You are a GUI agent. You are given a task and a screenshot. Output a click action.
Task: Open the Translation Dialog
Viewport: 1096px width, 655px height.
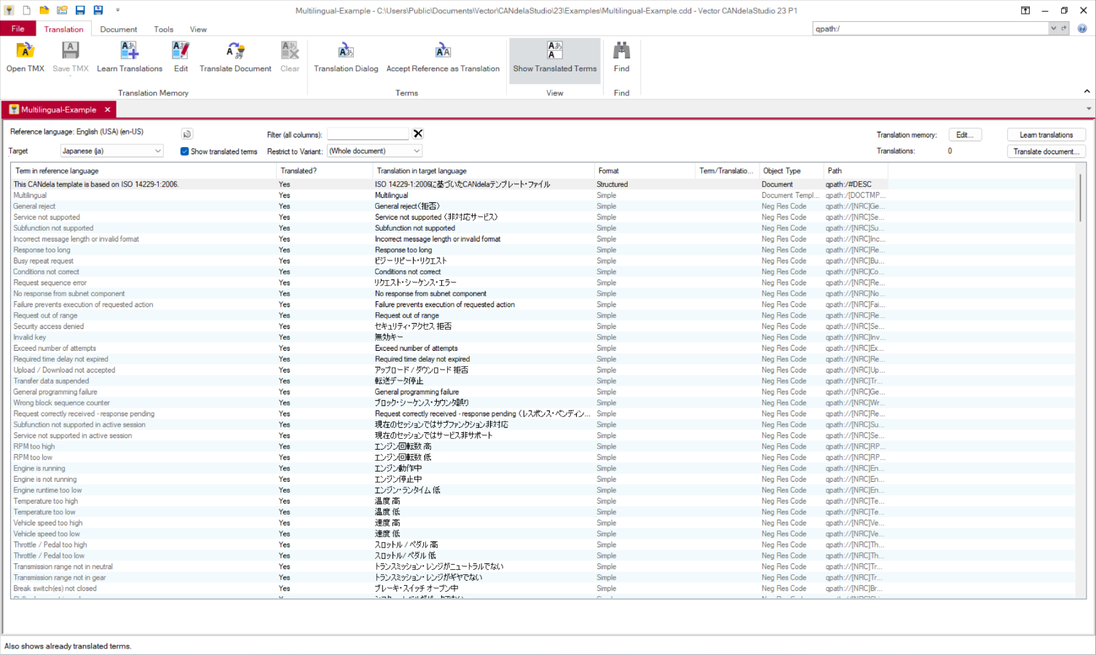pyautogui.click(x=346, y=58)
